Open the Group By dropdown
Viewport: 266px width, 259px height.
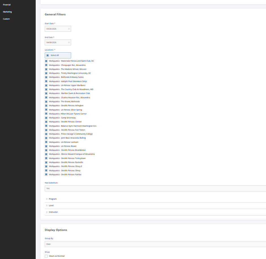tap(155, 244)
